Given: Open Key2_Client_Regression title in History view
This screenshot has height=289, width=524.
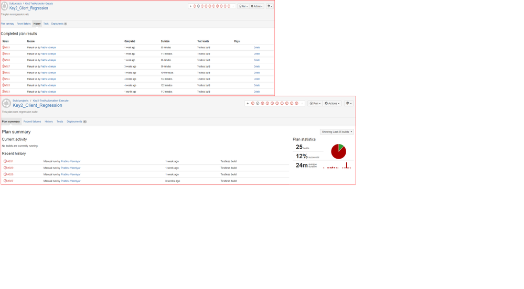Looking at the screenshot, I should coord(28,8).
